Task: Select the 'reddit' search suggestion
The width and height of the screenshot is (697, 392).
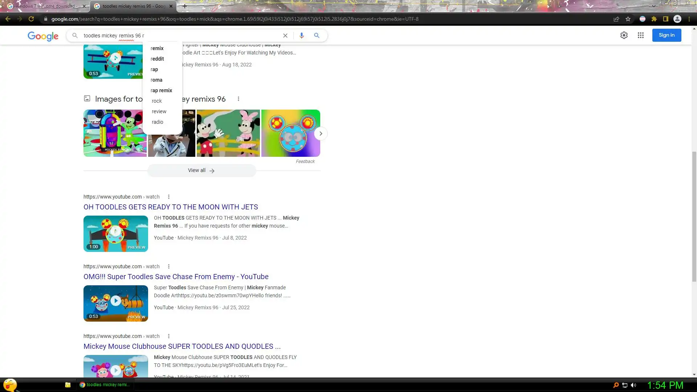Action: [157, 59]
